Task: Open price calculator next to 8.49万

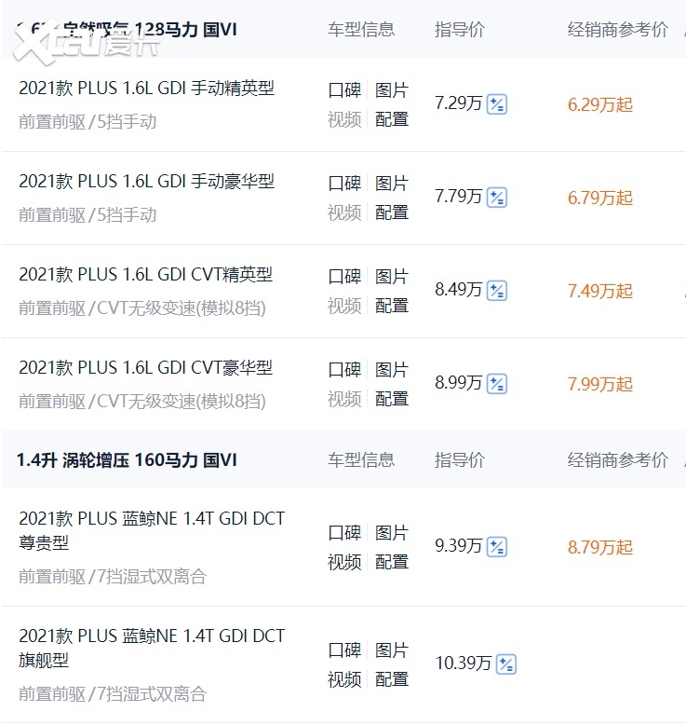Action: [x=497, y=291]
